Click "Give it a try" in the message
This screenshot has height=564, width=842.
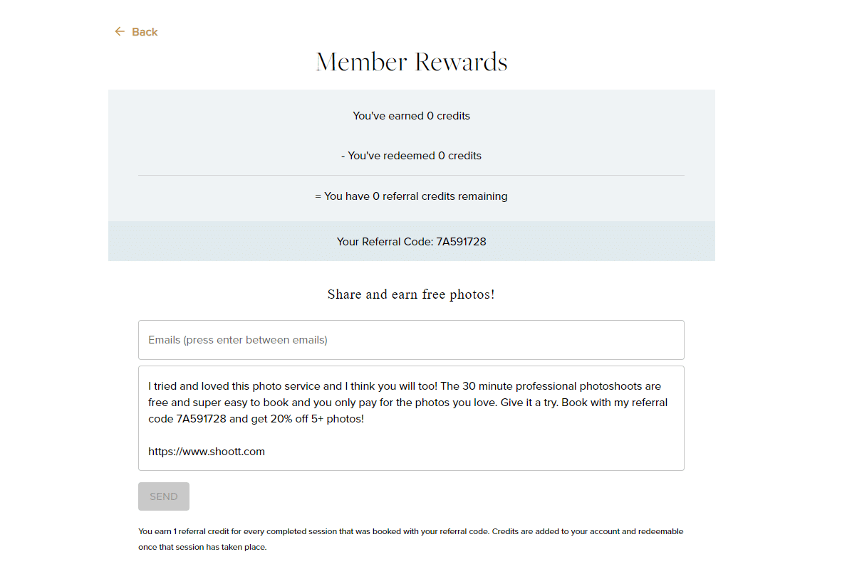tap(529, 403)
